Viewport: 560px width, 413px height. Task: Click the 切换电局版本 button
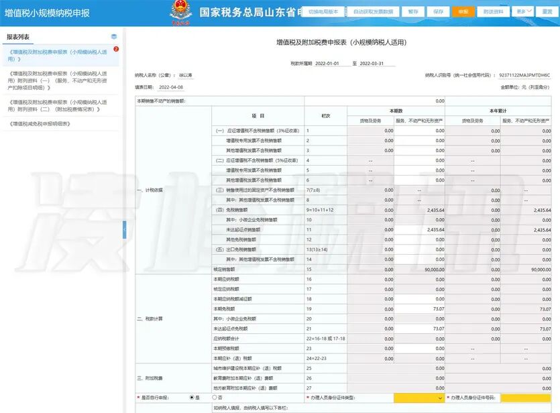[x=323, y=11]
